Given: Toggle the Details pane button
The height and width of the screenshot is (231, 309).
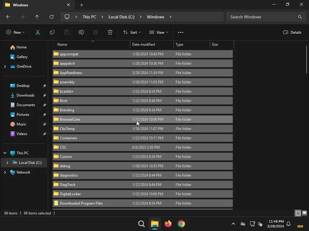Looking at the screenshot, I should (292, 32).
